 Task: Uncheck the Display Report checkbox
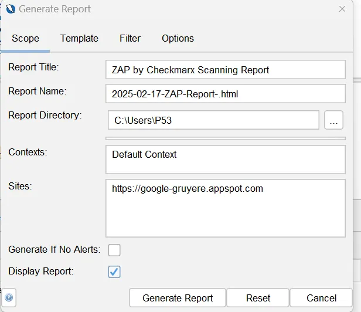coord(114,272)
